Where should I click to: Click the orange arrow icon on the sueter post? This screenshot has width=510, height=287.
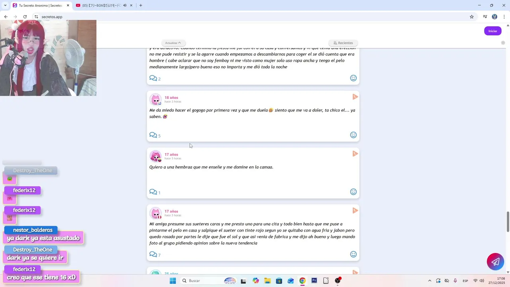pos(355,210)
